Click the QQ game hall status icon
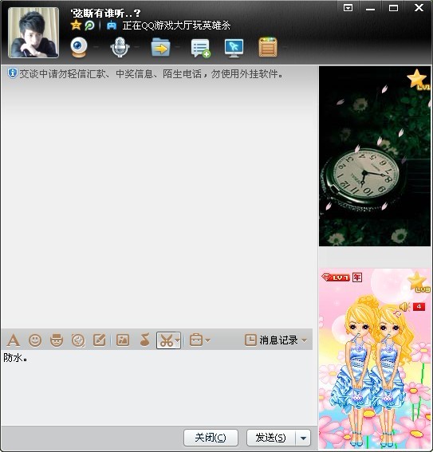433x452 pixels. click(x=112, y=26)
